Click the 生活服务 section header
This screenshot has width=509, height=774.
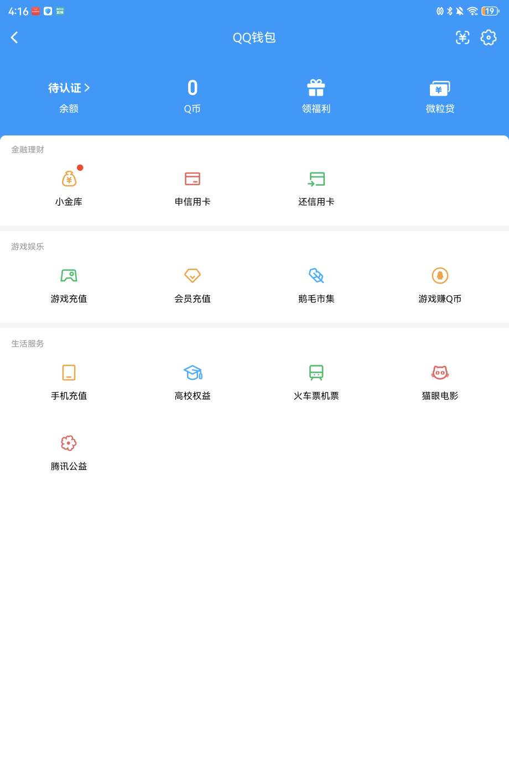point(28,344)
